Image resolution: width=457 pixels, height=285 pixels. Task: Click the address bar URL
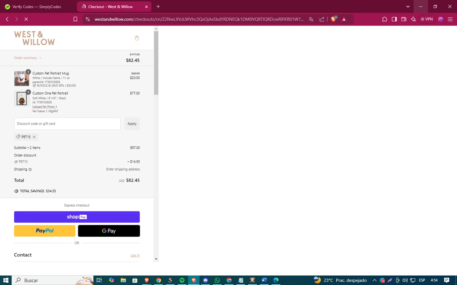pos(199,19)
